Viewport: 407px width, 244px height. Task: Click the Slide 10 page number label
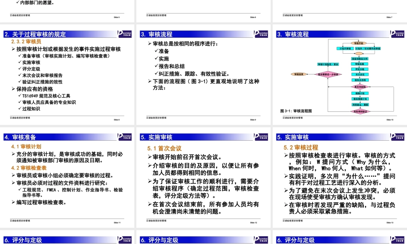(x=389, y=119)
